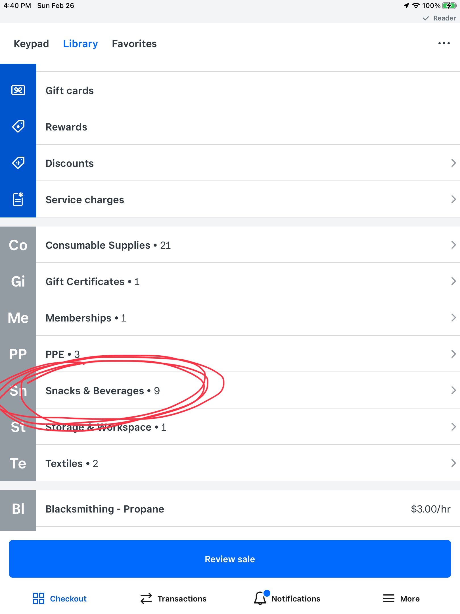Open the More hamburger menu
Viewport: 460px width, 614px height.
pyautogui.click(x=389, y=598)
